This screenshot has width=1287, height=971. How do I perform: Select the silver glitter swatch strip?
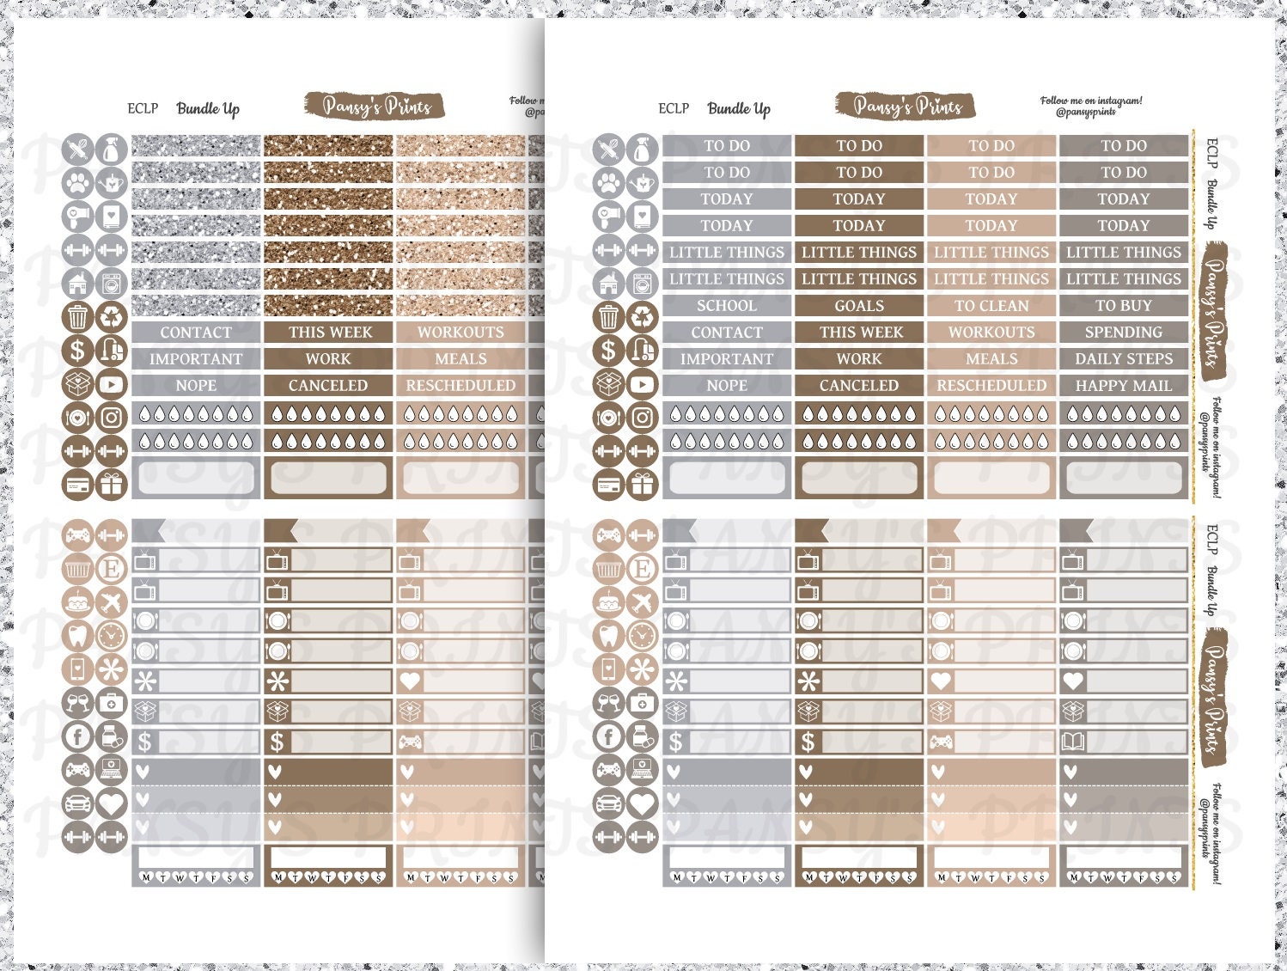(196, 146)
